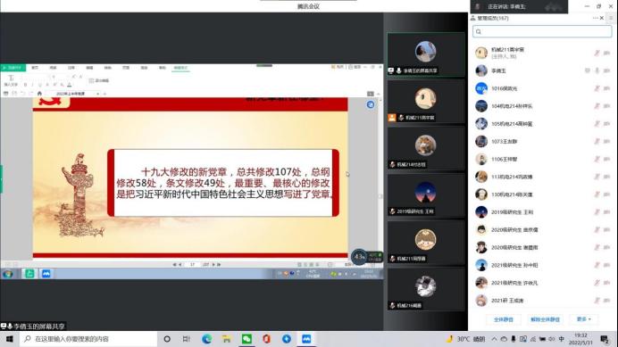
Task: Toggle microphone for 李倩玉 in the member list
Action: click(x=597, y=70)
